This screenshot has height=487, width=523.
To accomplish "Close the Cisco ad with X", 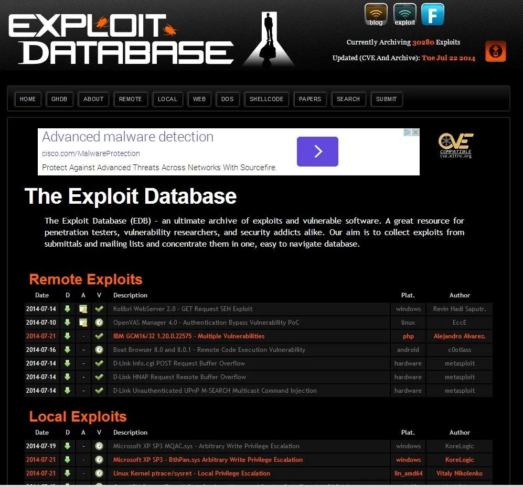I will tap(415, 132).
